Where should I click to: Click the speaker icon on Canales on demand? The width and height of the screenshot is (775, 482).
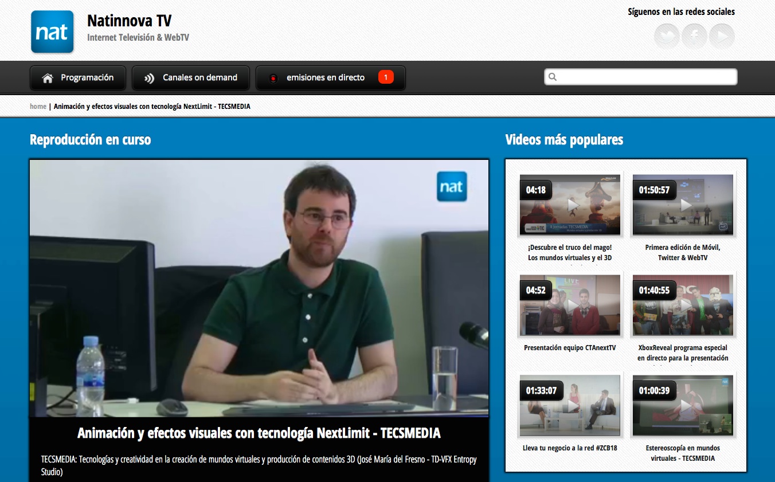150,77
